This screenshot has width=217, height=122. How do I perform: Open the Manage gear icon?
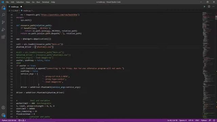pos(3,115)
